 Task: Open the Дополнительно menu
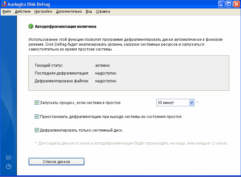(x=69, y=11)
